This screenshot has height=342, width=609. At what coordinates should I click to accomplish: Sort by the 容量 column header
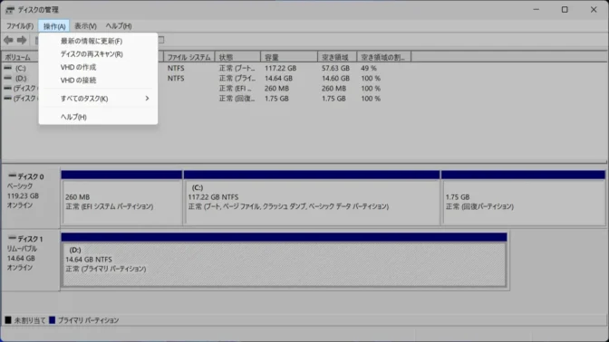[289, 57]
